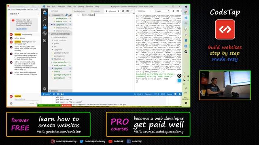
Task: Open Windows Start button
Action: (x=186, y=6)
